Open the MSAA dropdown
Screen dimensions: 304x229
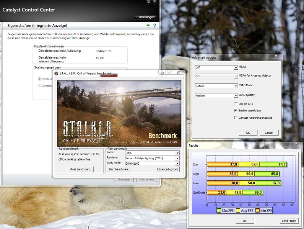[236, 67]
